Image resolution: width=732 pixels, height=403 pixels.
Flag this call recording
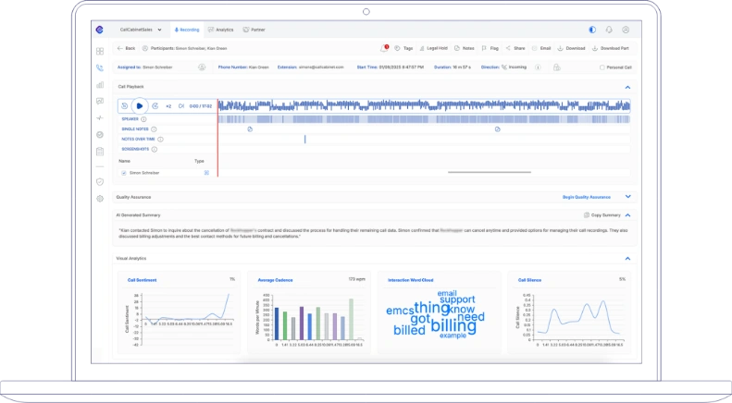[490, 48]
